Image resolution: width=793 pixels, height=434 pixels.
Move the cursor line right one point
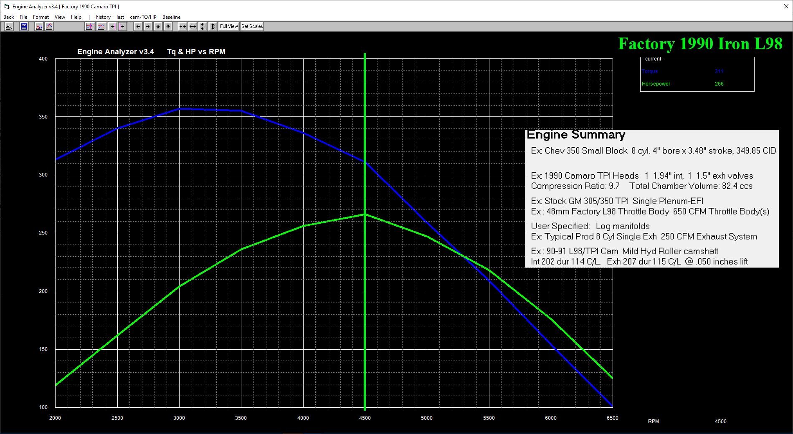pyautogui.click(x=122, y=26)
